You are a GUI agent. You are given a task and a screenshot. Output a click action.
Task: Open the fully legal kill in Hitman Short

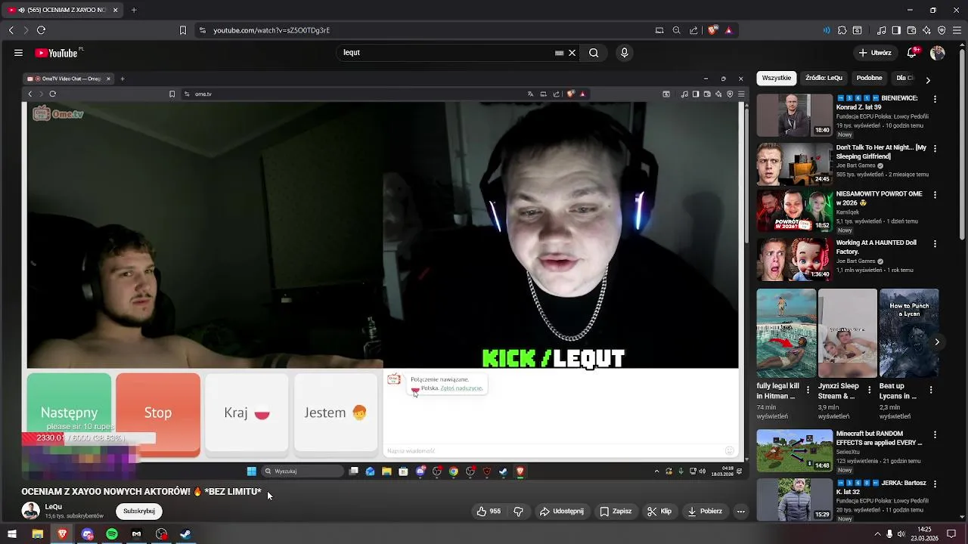(x=786, y=333)
